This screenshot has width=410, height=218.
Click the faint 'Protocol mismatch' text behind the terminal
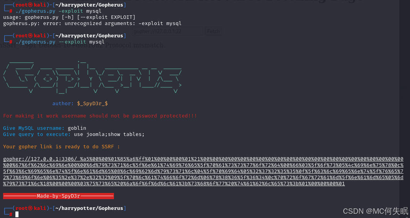coord(135,45)
